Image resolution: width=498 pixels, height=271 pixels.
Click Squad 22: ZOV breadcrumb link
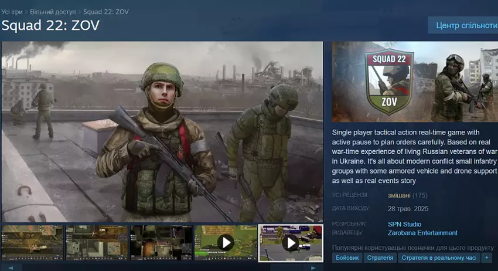(x=106, y=12)
